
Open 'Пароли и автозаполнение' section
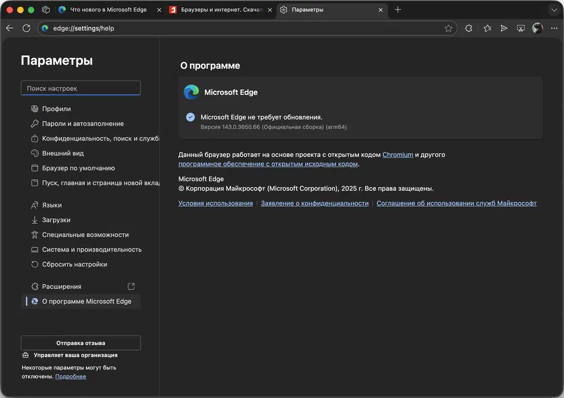81,123
